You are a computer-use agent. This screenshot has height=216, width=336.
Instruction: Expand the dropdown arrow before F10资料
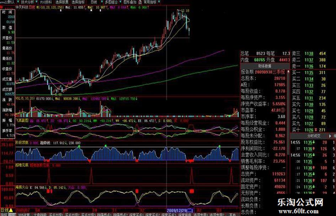[37, 2]
